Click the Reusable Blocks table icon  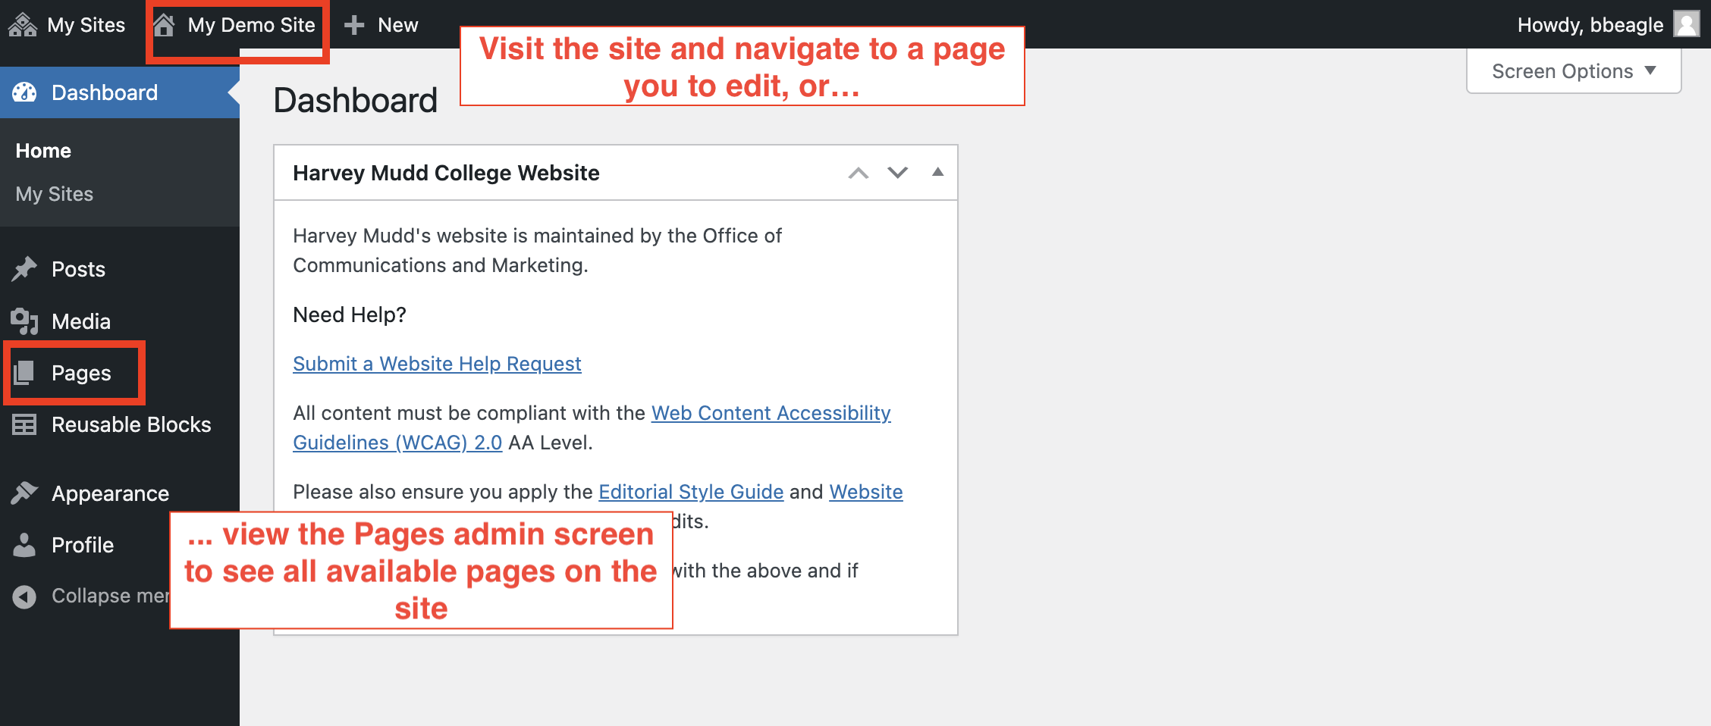click(x=24, y=424)
